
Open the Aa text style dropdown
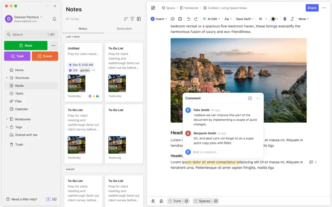(228, 19)
